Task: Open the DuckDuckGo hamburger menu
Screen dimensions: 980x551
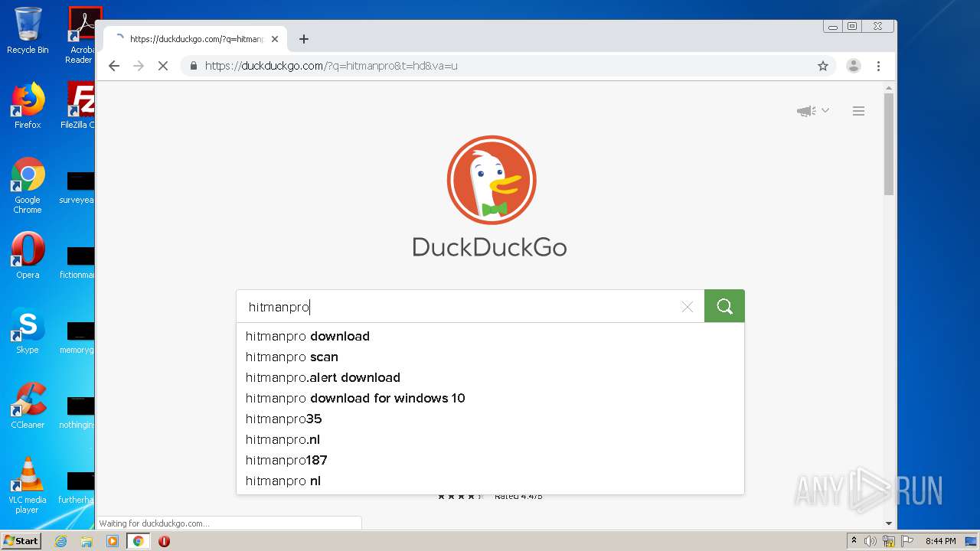Action: tap(858, 111)
